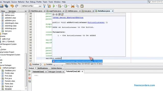163x91 pixels.
Task: Select the Debugger Console tab
Action: pyautogui.click(x=55, y=72)
